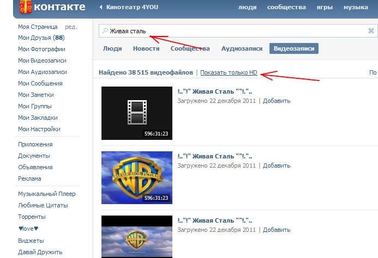Click the back arrow before Кинотеатр 4YOU
This screenshot has height=258, width=378.
(x=101, y=7)
